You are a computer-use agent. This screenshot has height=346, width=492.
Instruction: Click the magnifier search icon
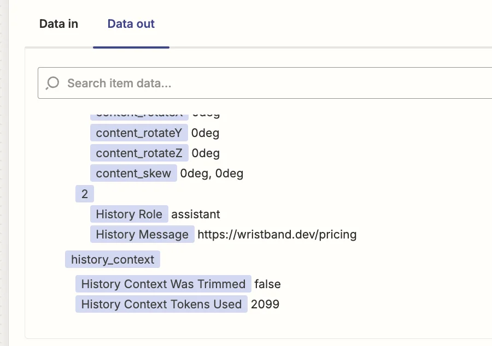[52, 83]
